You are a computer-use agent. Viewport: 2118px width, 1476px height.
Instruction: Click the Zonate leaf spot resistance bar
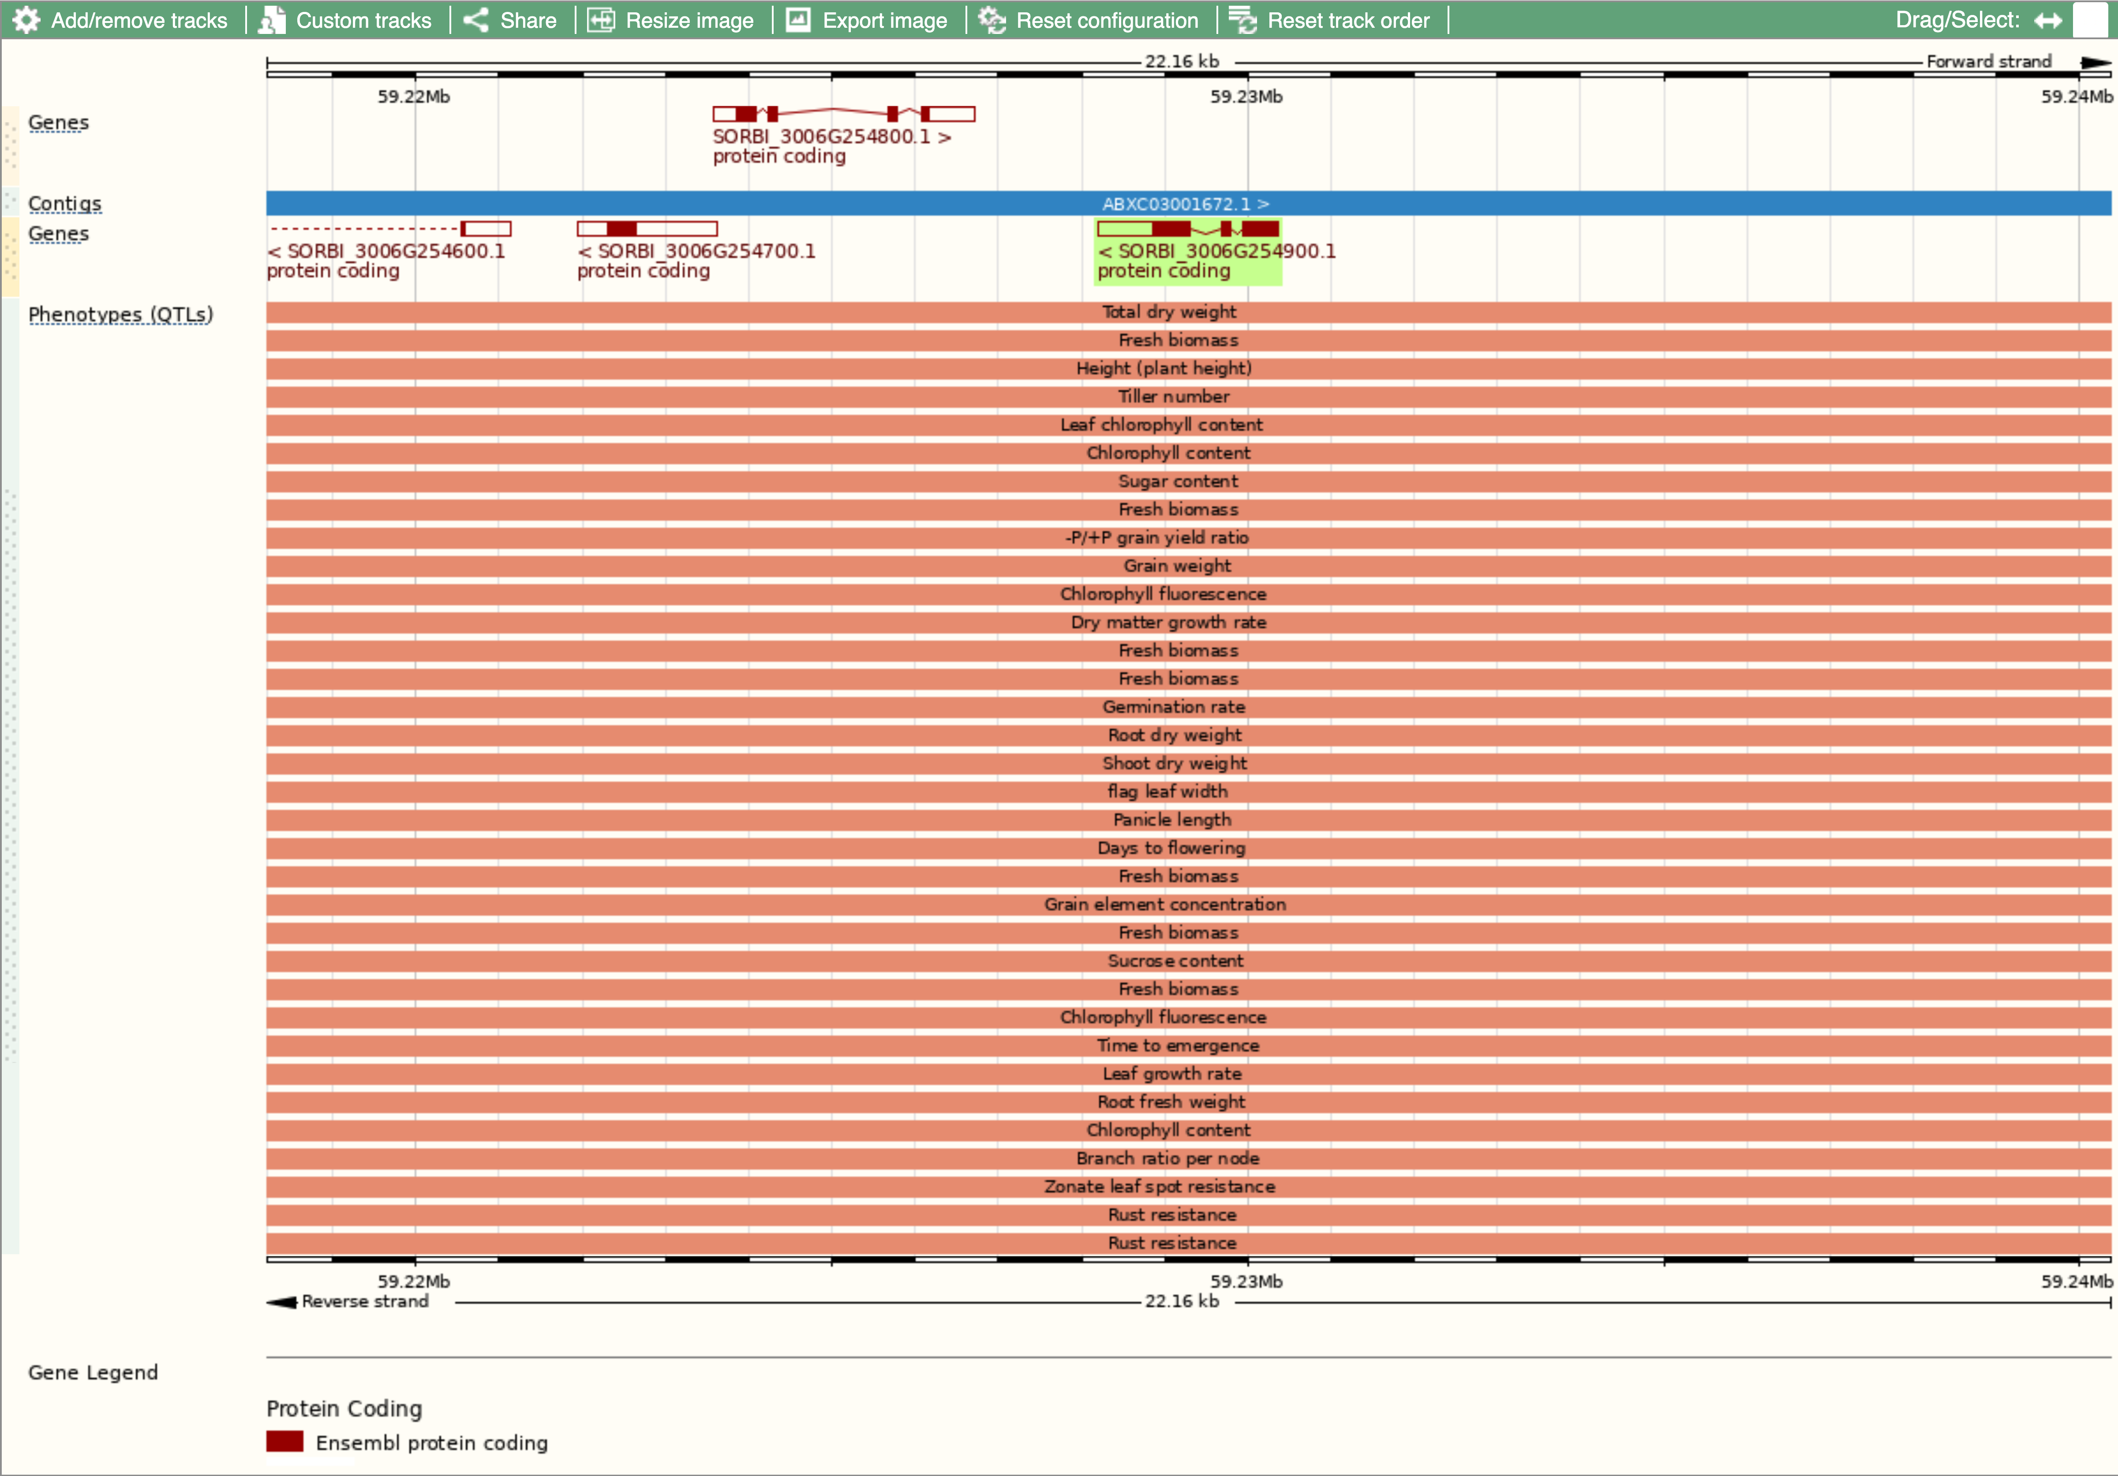tap(1188, 1186)
